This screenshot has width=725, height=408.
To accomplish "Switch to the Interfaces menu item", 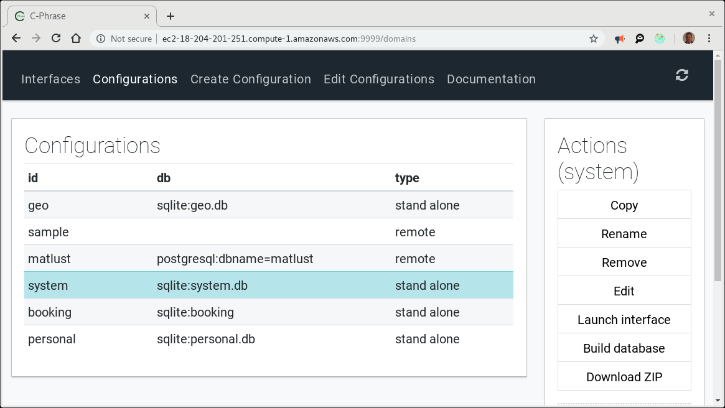I will [x=50, y=79].
